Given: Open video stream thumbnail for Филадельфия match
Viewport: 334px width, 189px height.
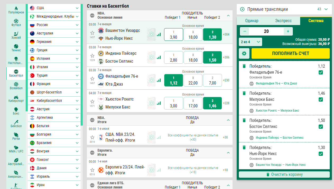Looking at the screenshot, I should (x=151, y=80).
